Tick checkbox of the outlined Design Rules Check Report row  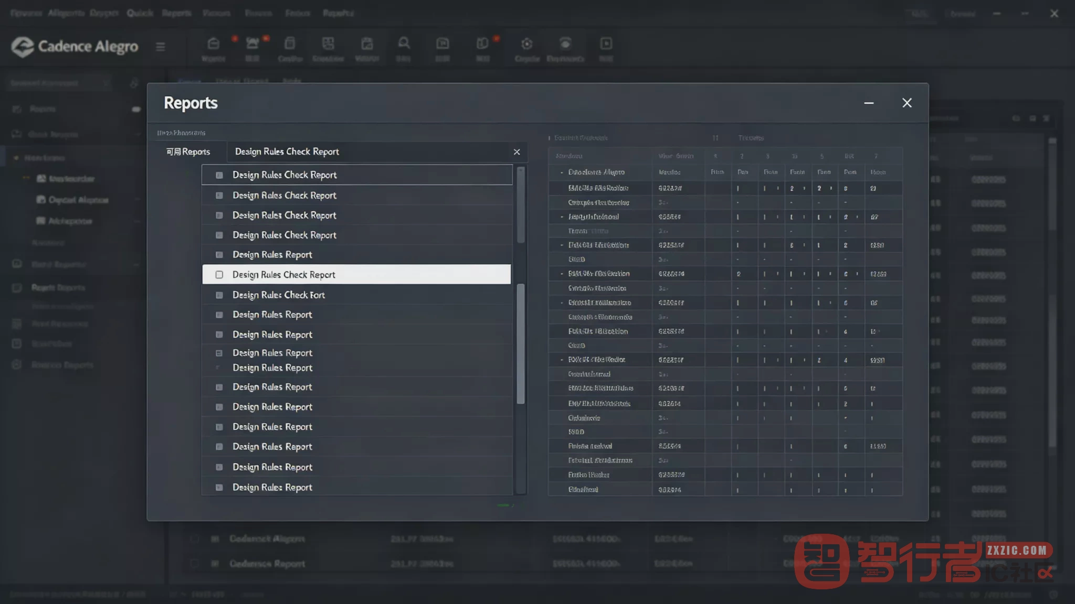219,175
